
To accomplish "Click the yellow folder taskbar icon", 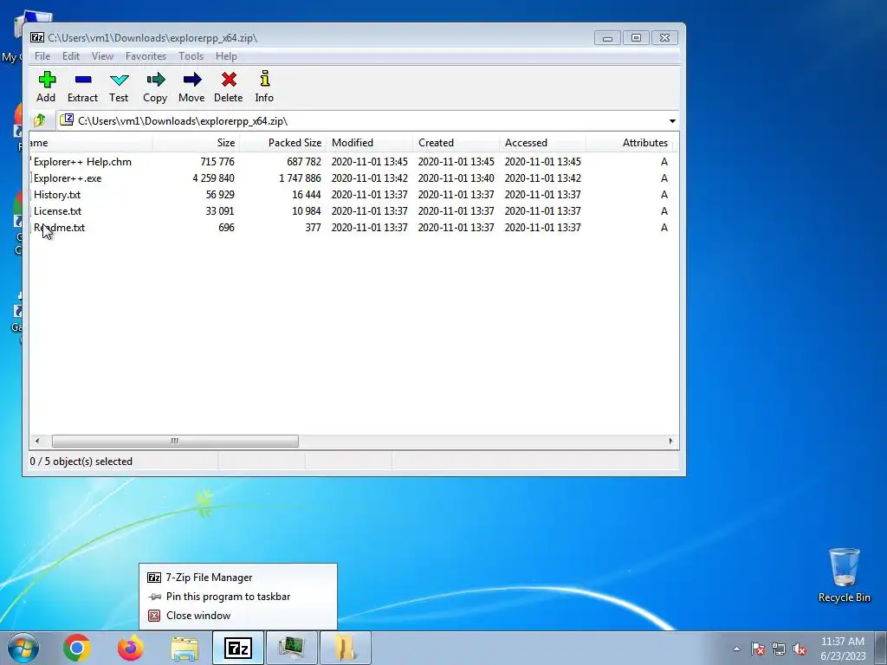I will pos(346,648).
